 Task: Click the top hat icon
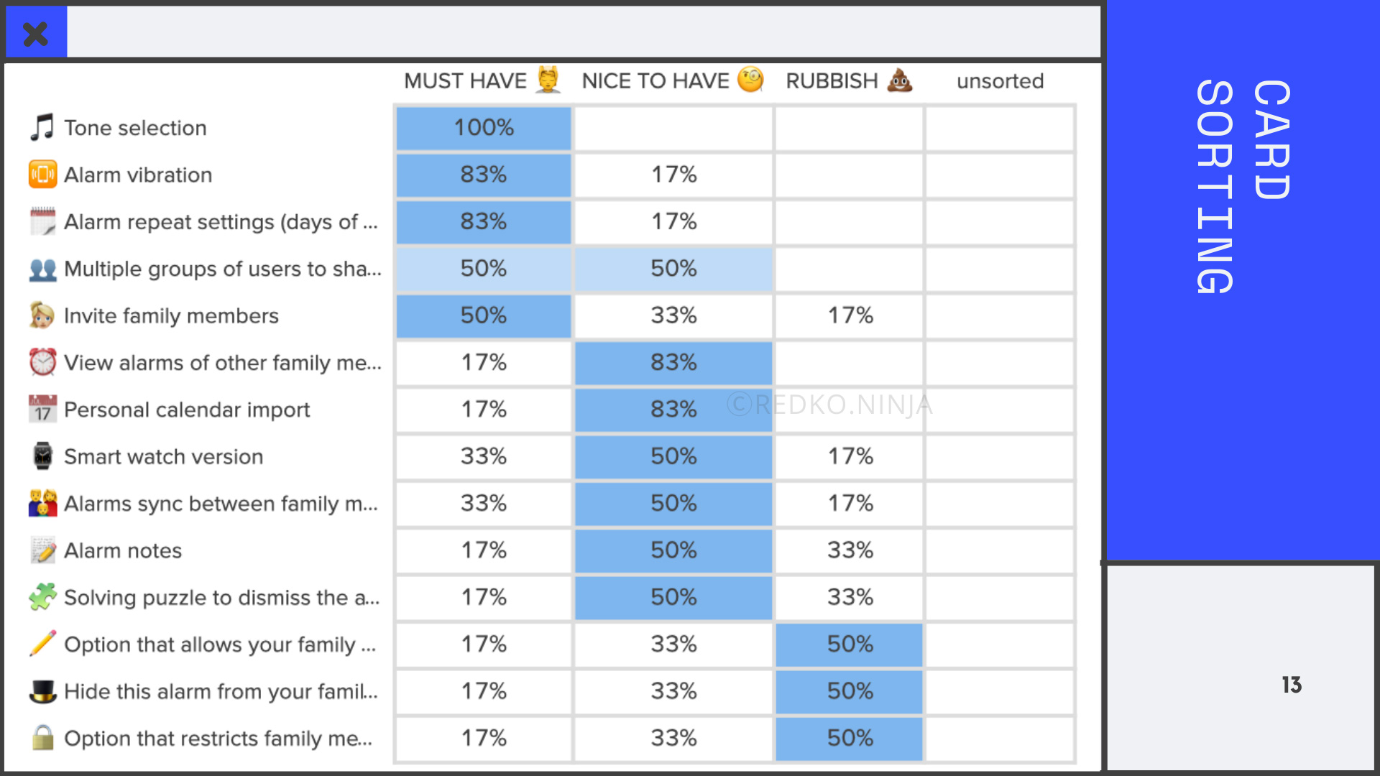click(42, 691)
